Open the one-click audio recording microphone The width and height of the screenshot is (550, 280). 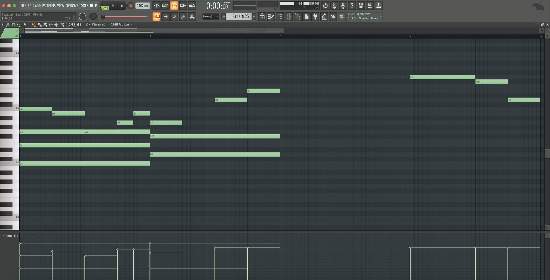[x=343, y=6]
